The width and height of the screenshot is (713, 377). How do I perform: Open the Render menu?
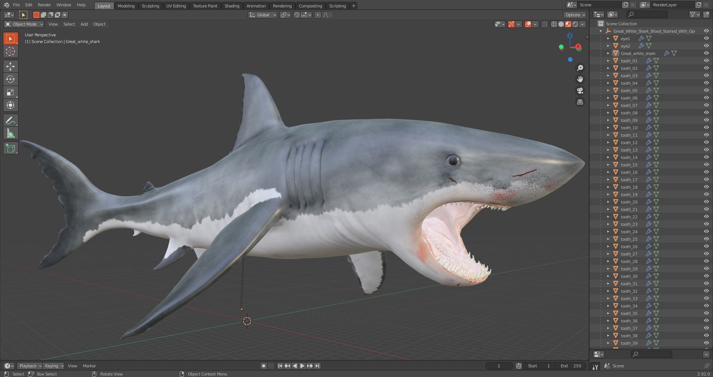click(x=44, y=5)
